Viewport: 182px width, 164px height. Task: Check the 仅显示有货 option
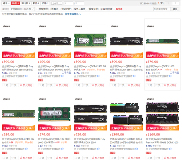coord(72,9)
